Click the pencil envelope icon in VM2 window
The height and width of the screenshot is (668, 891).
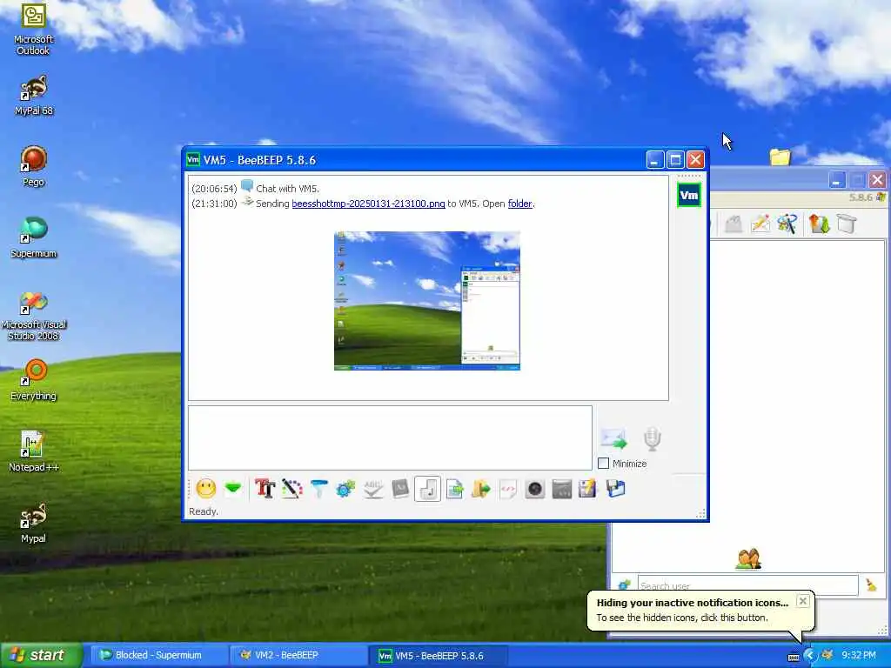tap(760, 224)
